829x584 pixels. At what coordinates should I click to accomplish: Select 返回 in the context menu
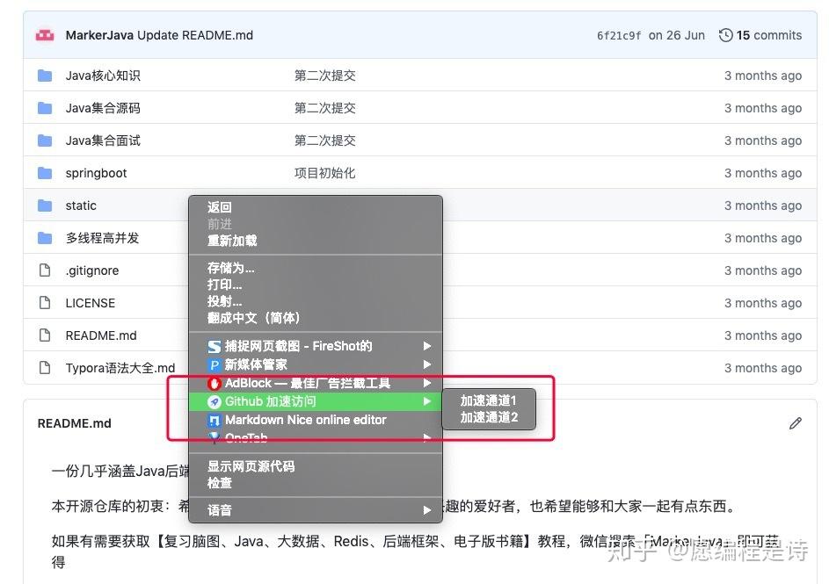220,207
